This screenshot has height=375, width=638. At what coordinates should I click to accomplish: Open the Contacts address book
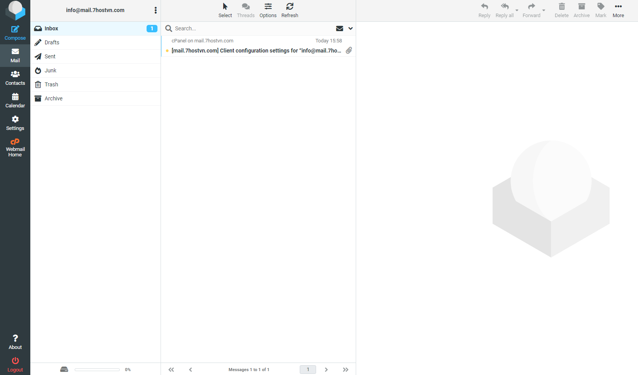pos(15,78)
